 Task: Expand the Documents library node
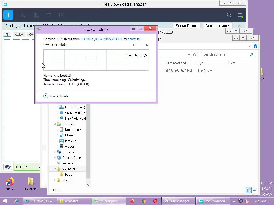point(58,130)
